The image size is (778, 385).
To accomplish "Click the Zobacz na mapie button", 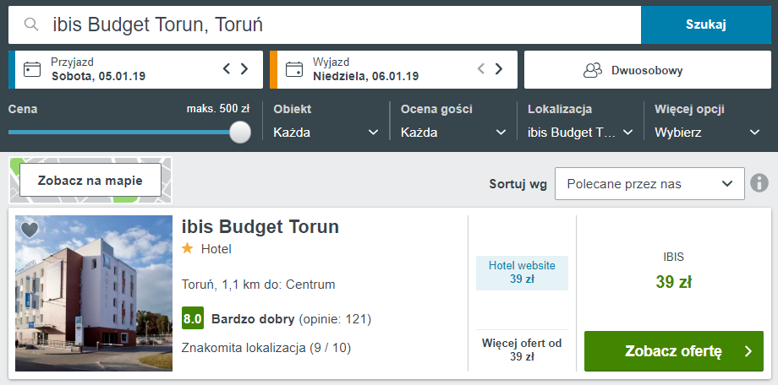I will click(x=90, y=180).
